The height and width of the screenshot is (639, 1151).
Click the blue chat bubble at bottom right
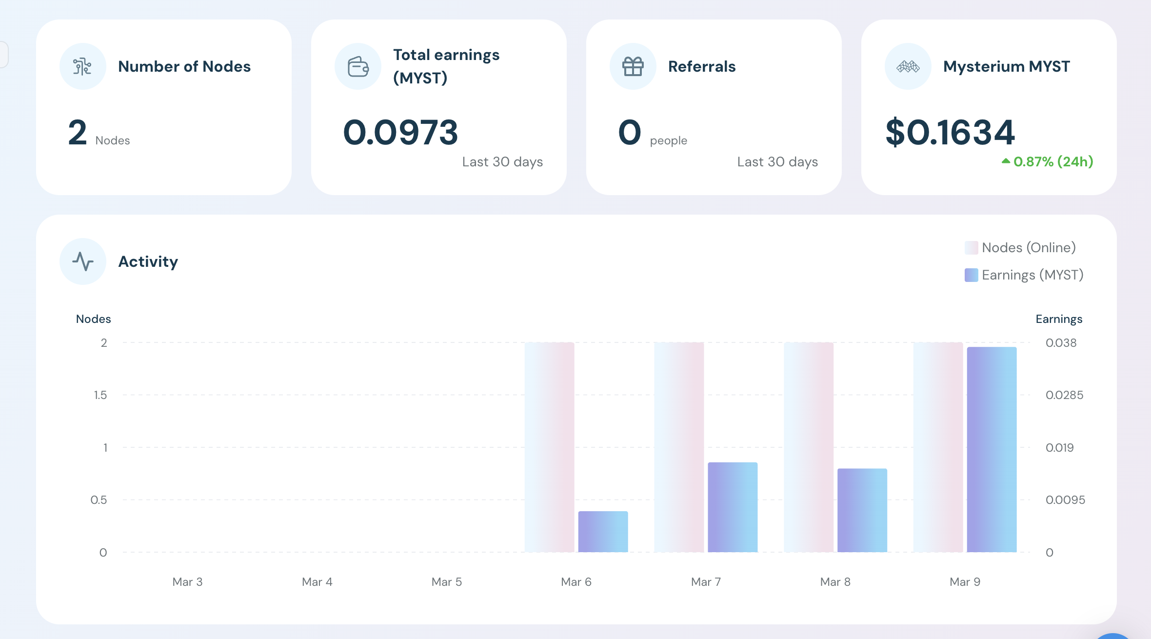tap(1113, 636)
